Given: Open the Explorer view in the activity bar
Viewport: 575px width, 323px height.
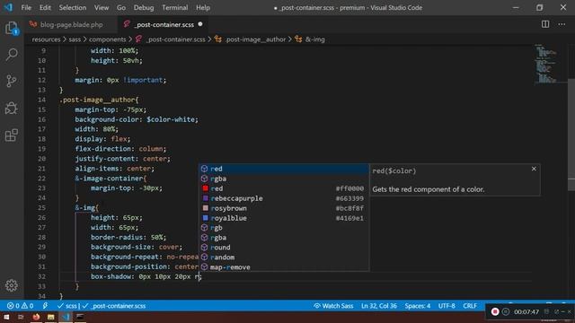Looking at the screenshot, I should 12,28.
